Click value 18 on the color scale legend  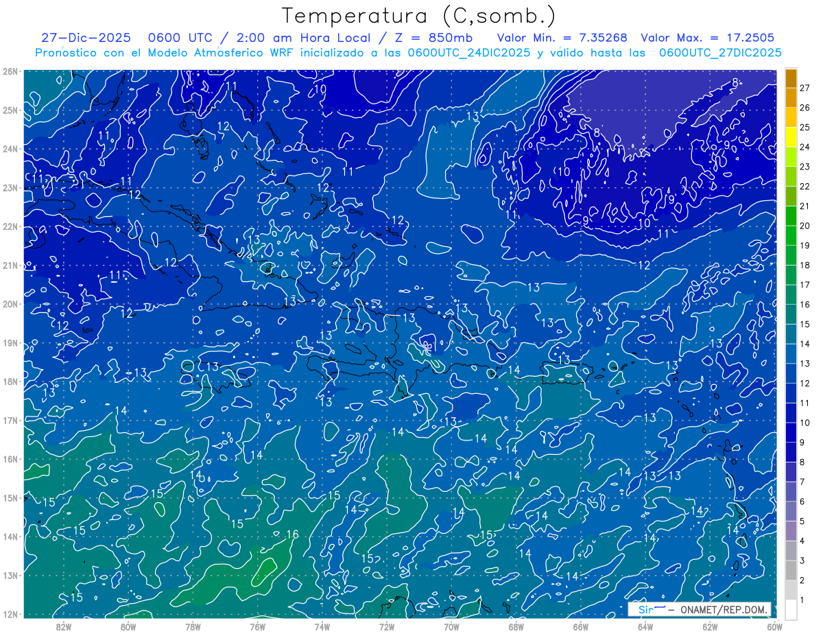[804, 266]
